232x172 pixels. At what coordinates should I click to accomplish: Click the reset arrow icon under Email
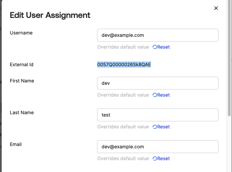click(x=155, y=158)
